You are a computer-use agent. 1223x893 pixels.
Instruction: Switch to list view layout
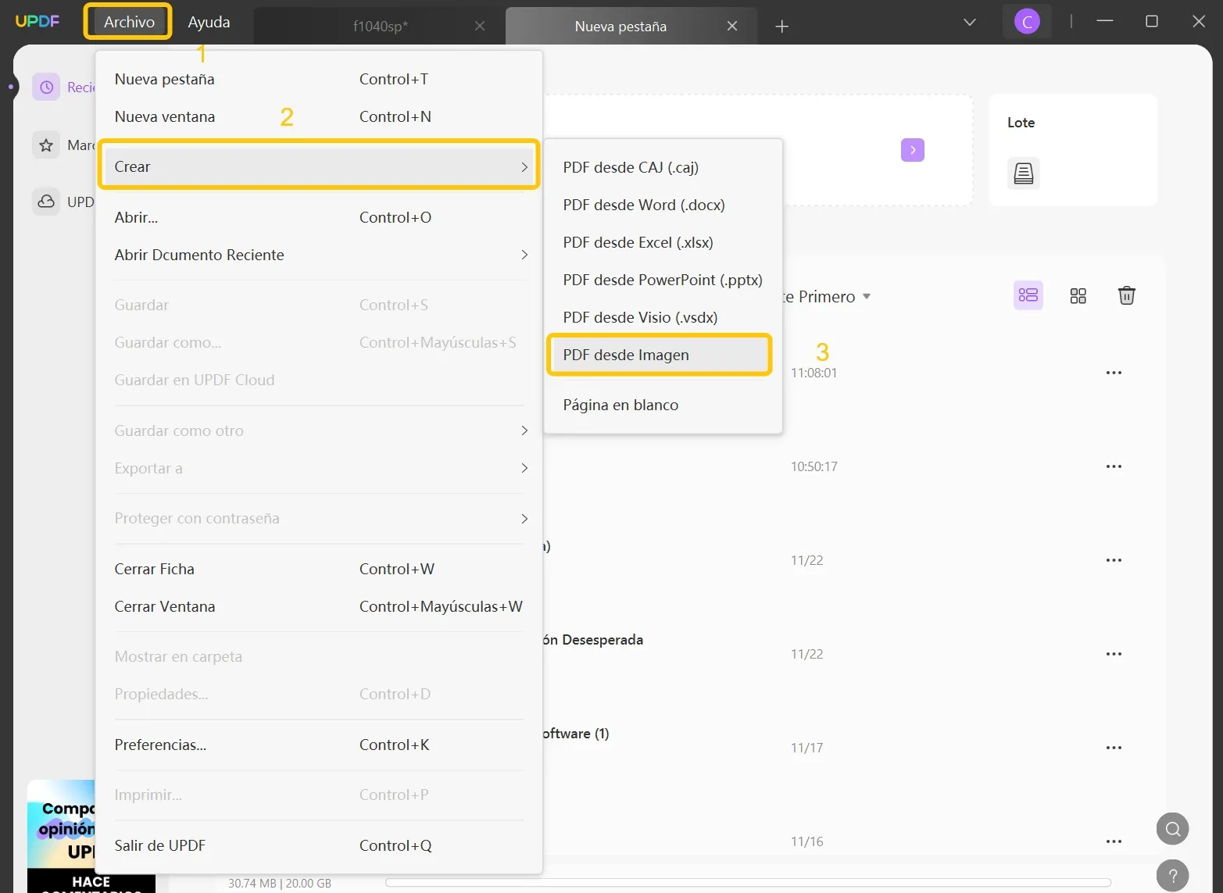click(x=1028, y=295)
